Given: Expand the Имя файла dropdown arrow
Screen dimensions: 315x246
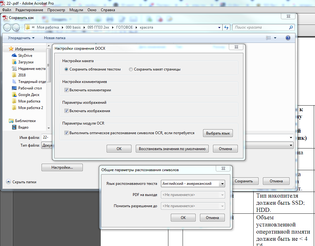Looking at the screenshot, I should pos(291,138).
